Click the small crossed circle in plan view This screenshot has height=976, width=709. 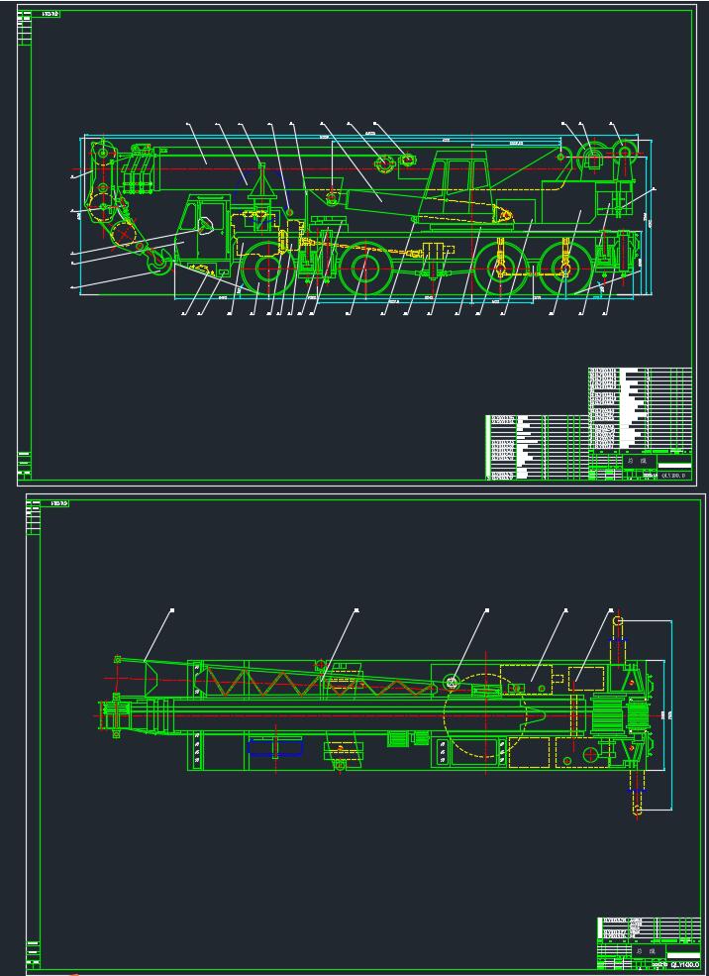click(452, 681)
